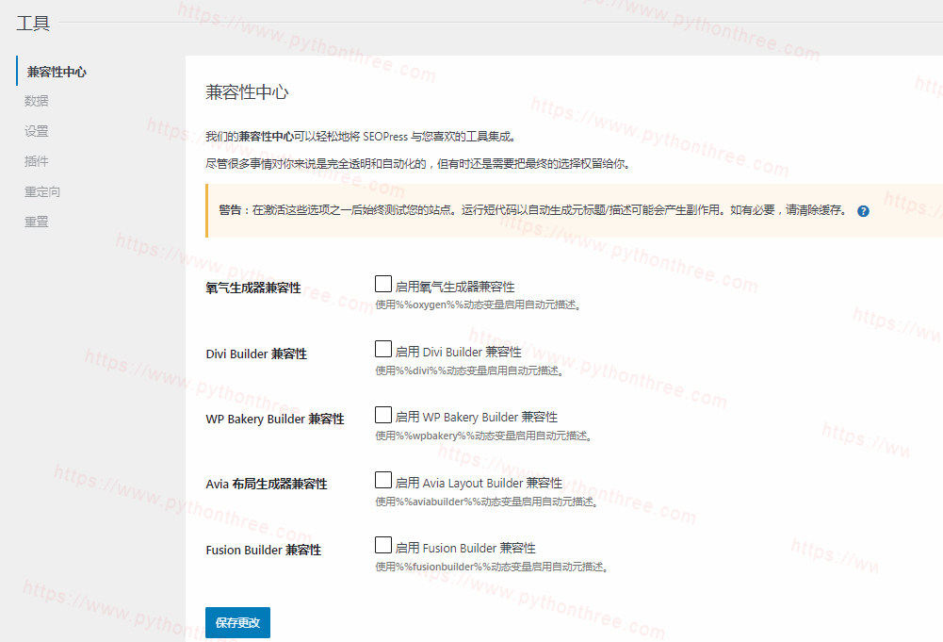Click the %%wpbakery%% description text
Screen dimensions: 943x642
tap(484, 436)
